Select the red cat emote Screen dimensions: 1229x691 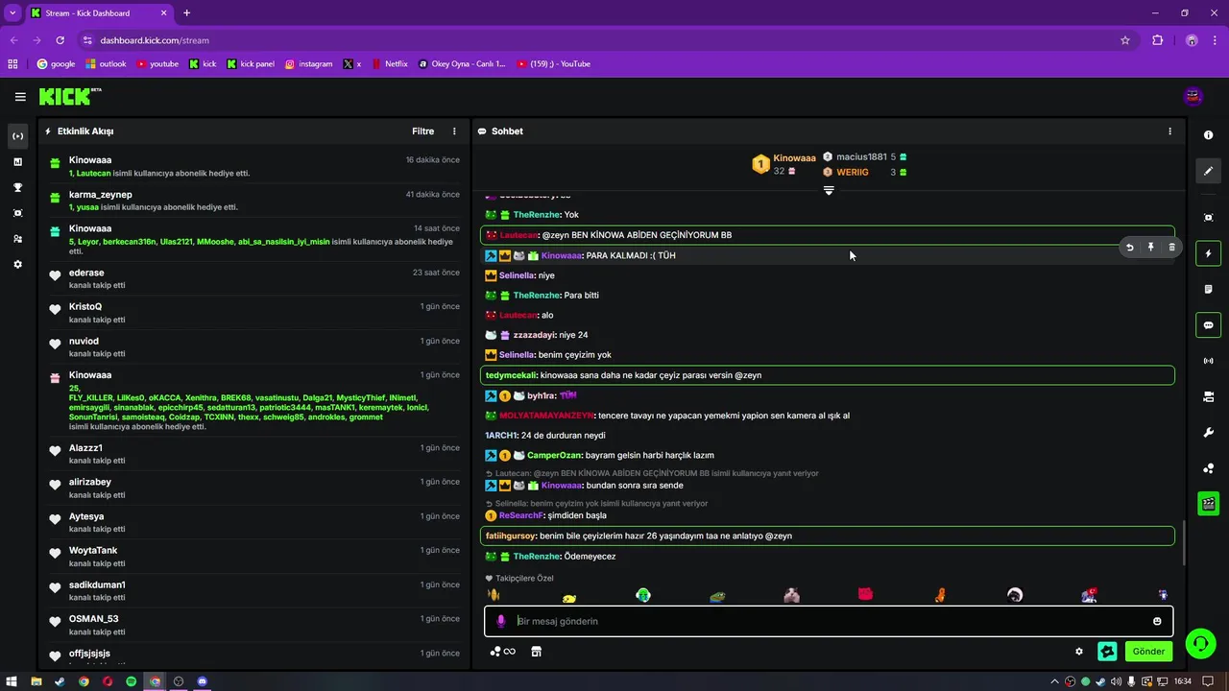click(865, 594)
